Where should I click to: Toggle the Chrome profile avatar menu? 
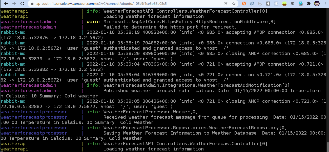[x=317, y=3]
